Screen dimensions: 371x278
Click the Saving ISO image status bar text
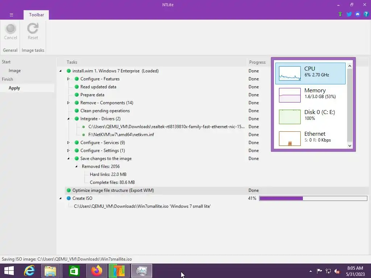(67, 259)
